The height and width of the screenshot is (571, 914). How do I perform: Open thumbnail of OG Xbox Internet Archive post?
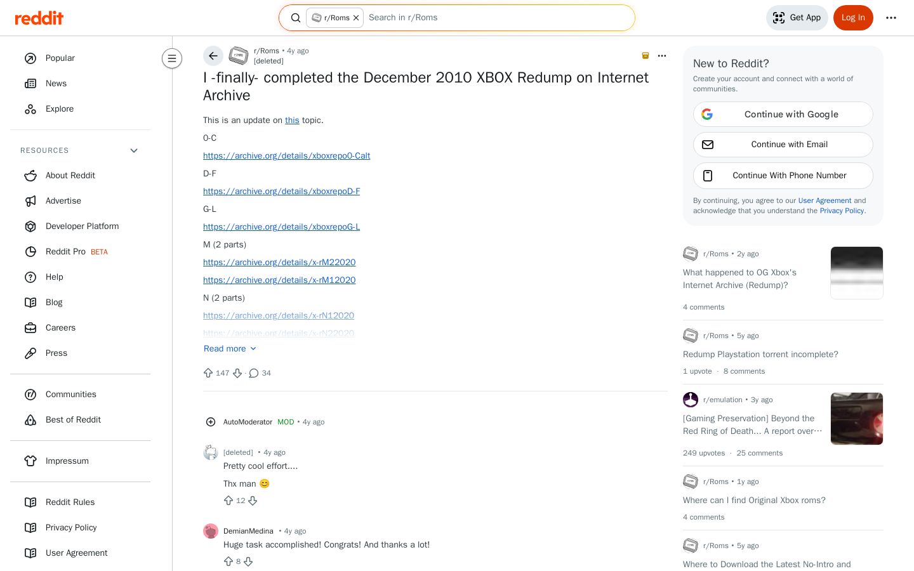point(857,273)
